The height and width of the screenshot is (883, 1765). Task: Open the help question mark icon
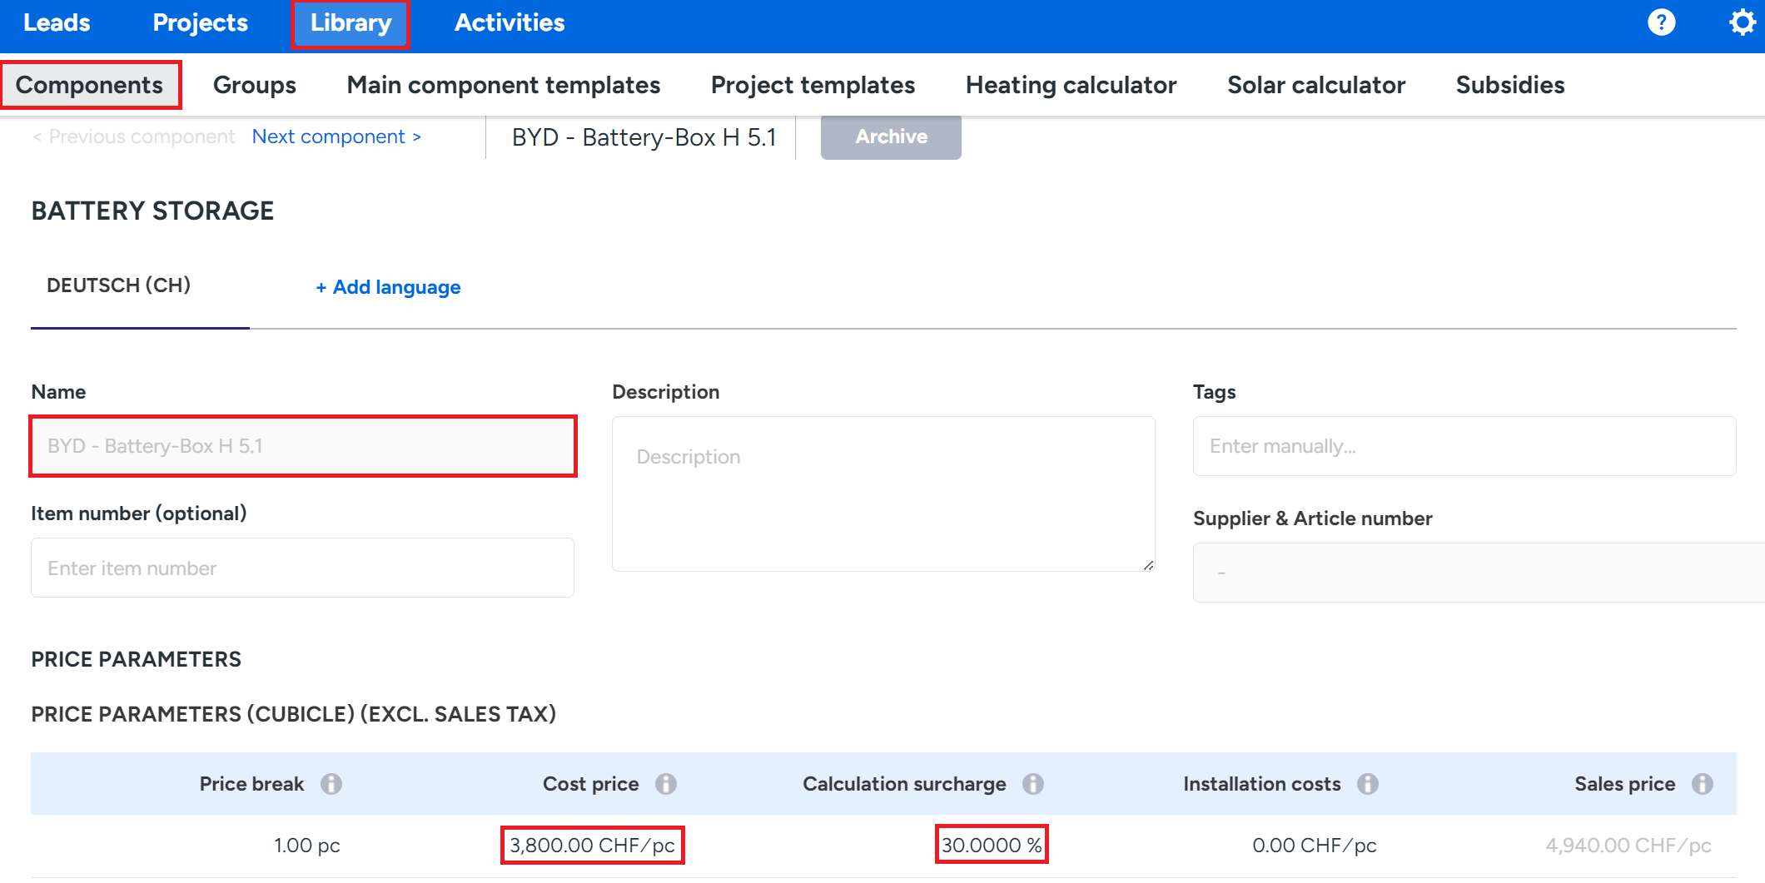pyautogui.click(x=1661, y=22)
